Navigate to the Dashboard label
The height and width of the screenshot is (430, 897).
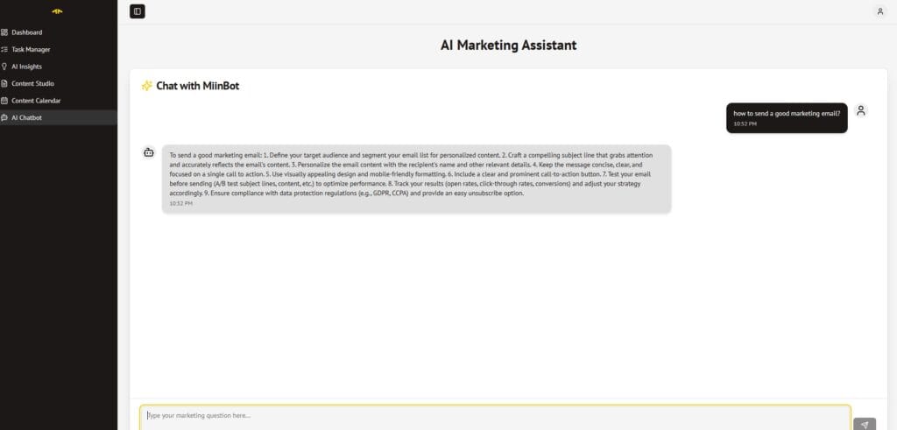pos(27,32)
